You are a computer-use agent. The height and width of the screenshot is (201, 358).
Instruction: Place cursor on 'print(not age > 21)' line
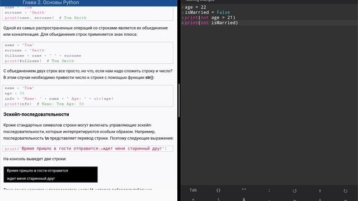pos(210,17)
